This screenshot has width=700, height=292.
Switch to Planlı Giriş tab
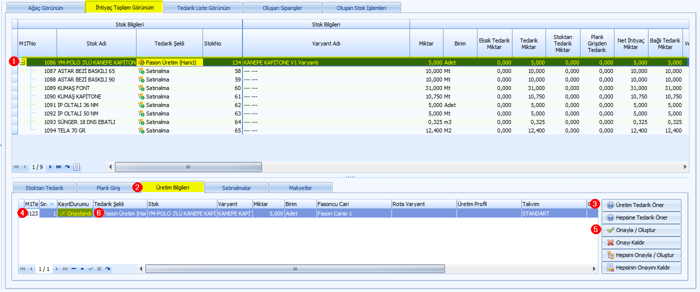(x=108, y=188)
